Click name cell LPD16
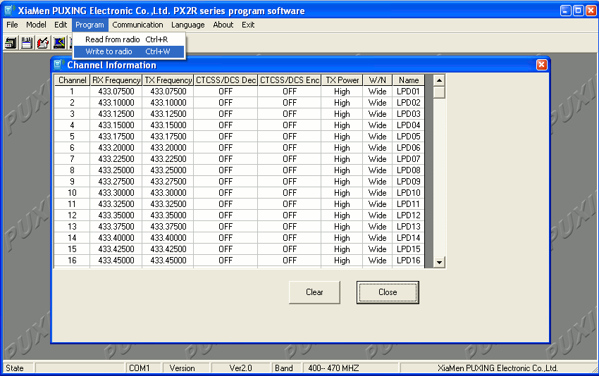 tap(409, 261)
